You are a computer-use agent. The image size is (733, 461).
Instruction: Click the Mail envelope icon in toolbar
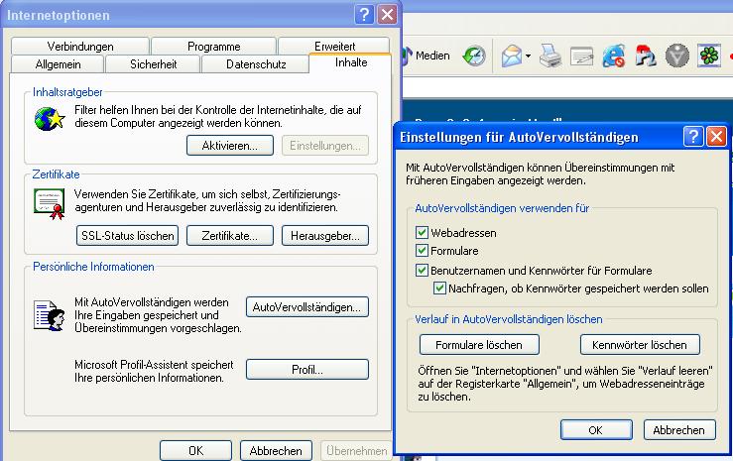(x=512, y=57)
